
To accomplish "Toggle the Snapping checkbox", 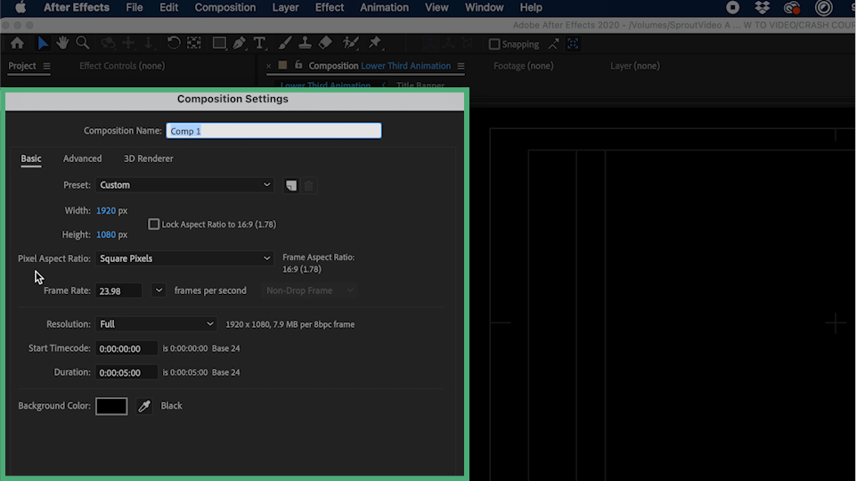I will click(x=494, y=45).
